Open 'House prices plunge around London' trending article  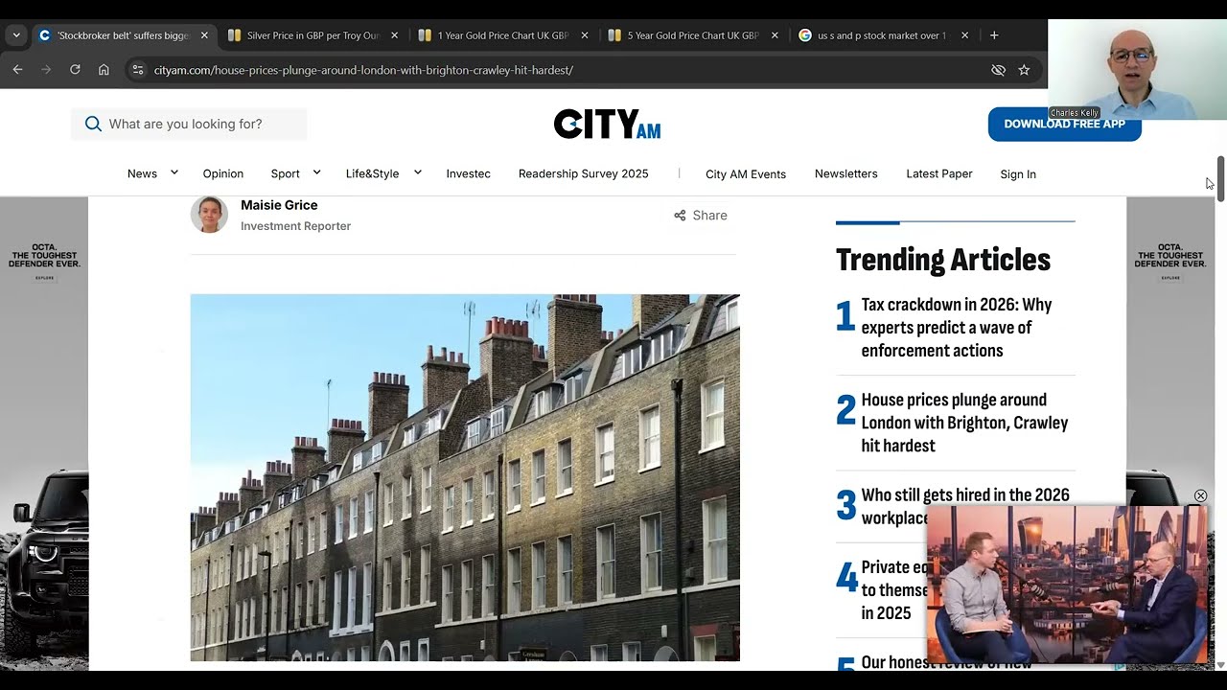click(964, 423)
